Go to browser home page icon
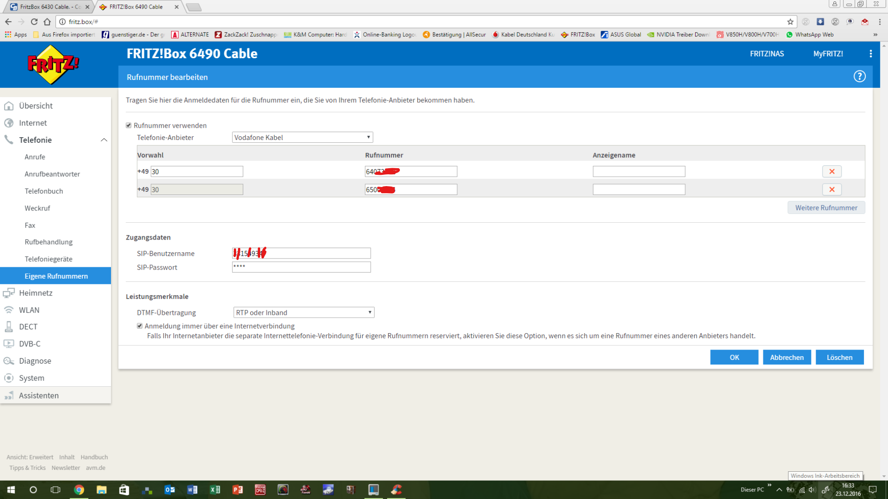 coord(47,22)
